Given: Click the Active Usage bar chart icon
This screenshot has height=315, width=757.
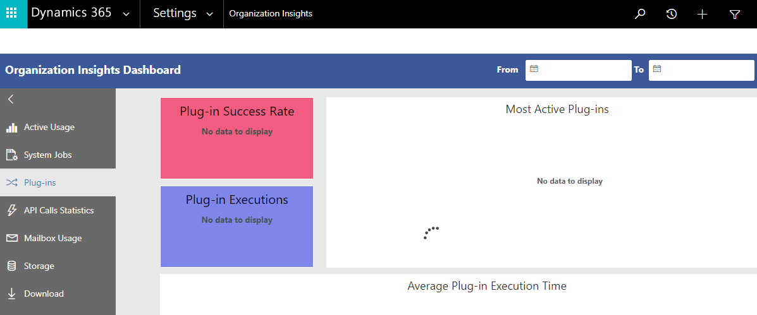Looking at the screenshot, I should [x=11, y=128].
